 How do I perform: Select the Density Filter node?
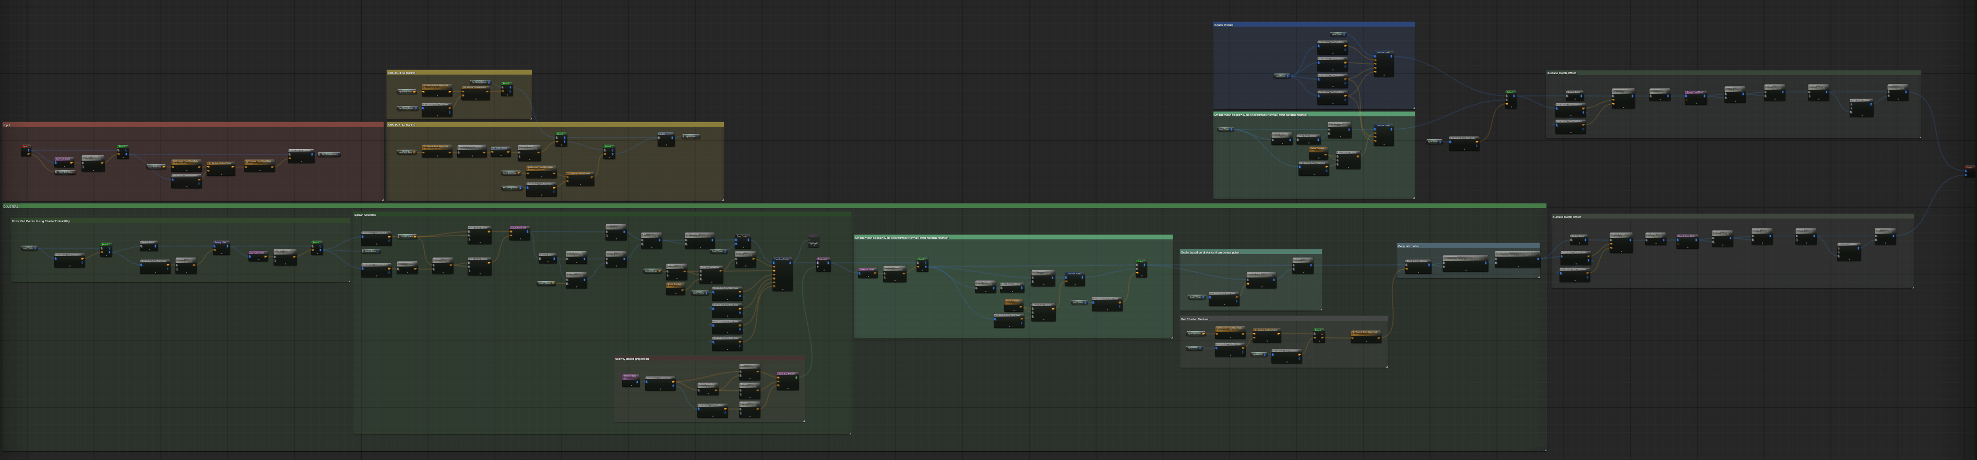pyautogui.click(x=221, y=246)
